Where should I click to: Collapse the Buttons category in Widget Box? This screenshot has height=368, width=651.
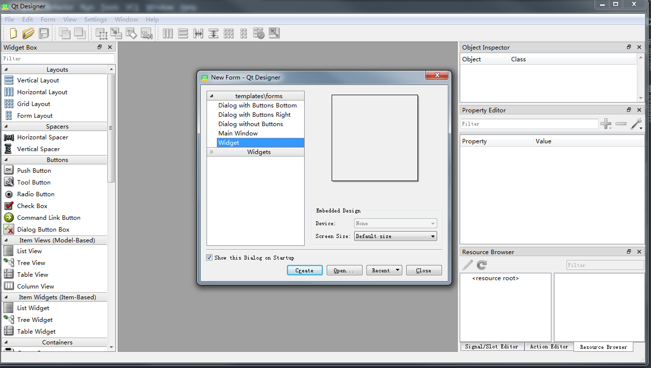(x=6, y=160)
